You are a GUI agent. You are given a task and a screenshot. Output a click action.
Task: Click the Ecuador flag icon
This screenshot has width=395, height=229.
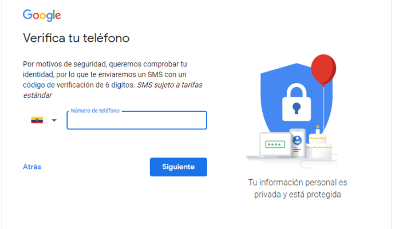pyautogui.click(x=37, y=120)
